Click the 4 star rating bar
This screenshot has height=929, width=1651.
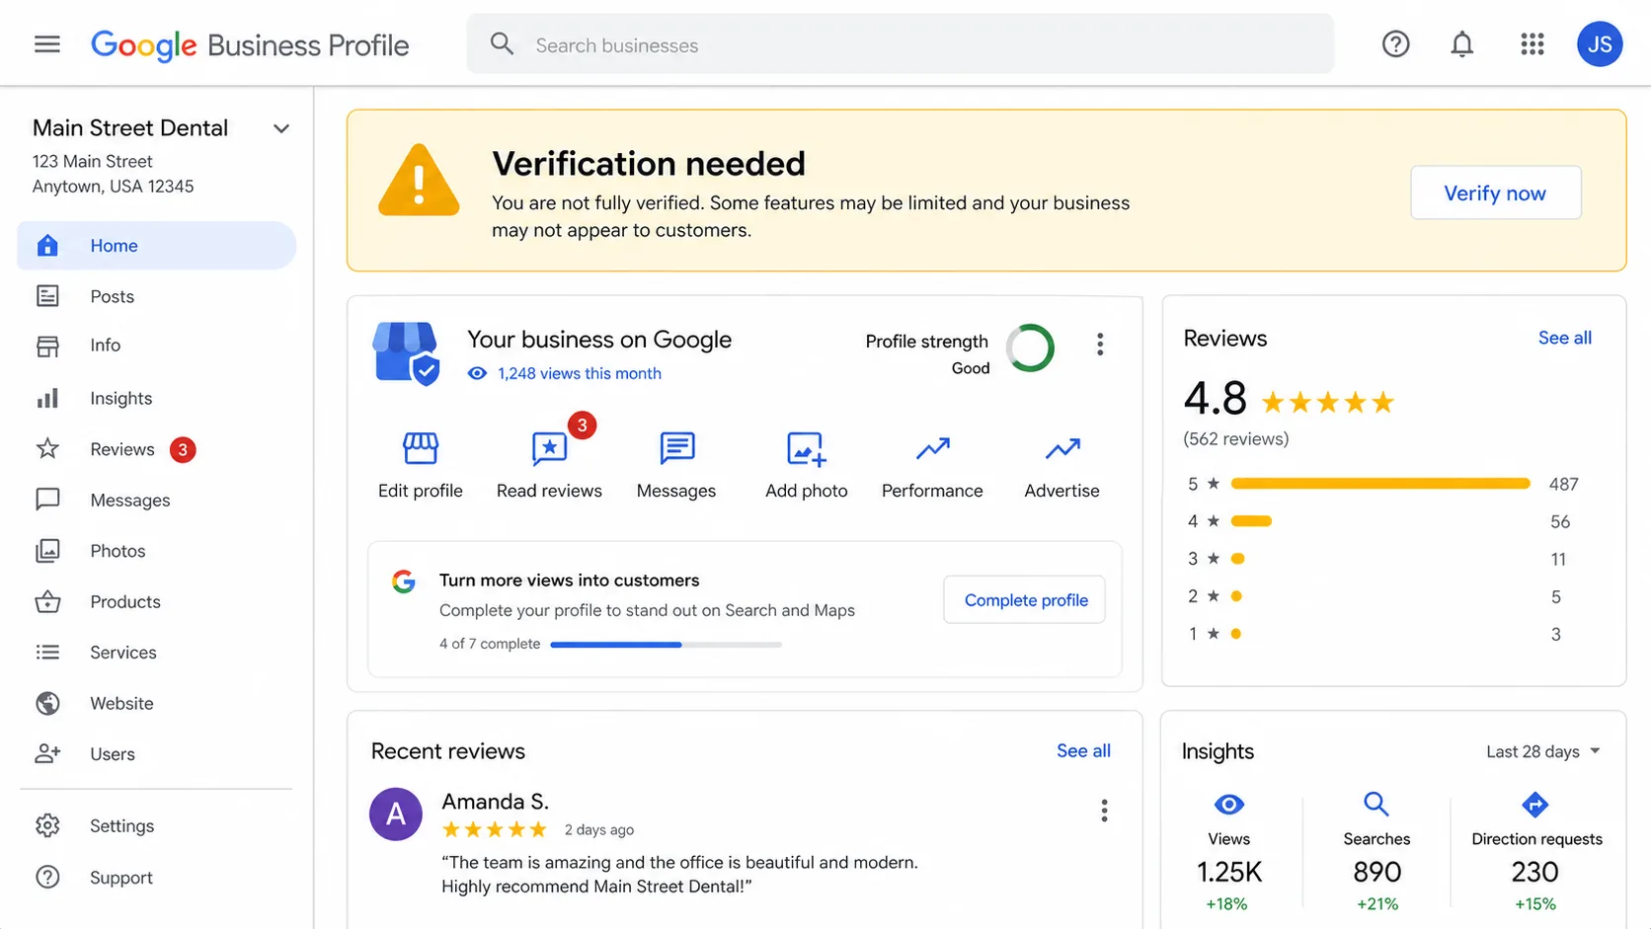click(x=1251, y=521)
